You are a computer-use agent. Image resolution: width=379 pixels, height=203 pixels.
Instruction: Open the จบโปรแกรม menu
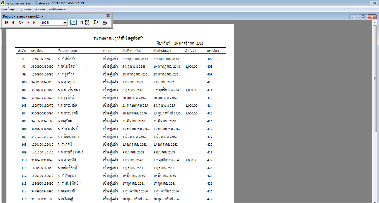coord(57,9)
